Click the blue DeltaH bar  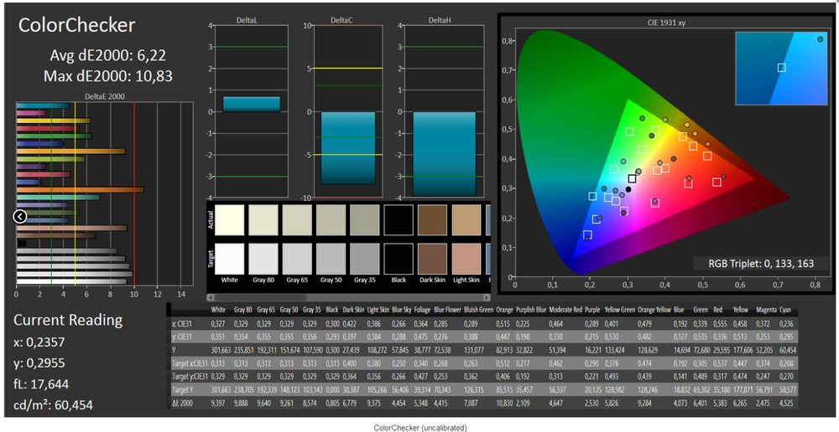point(444,154)
